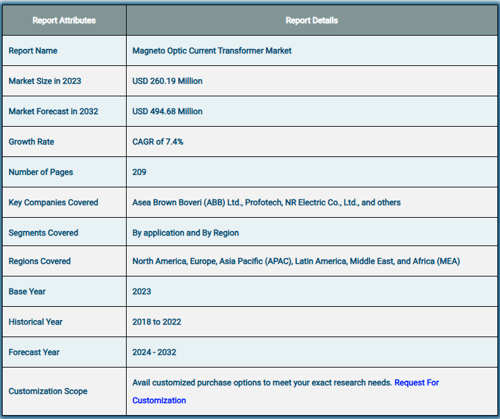Select the 'USD 260.19 Million' value
The width and height of the screenshot is (500, 419).
click(168, 81)
